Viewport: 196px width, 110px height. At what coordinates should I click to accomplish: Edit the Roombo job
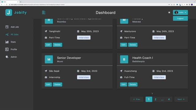click(x=48, y=45)
